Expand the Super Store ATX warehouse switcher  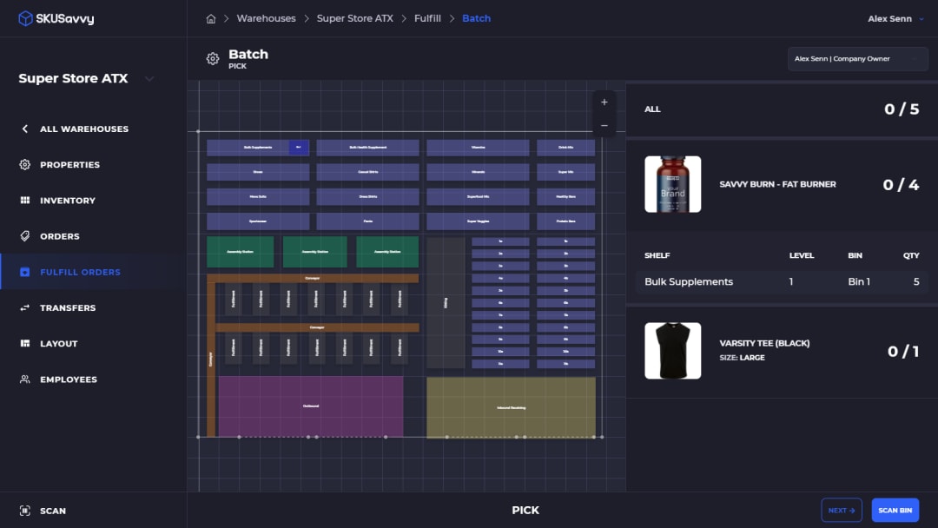pos(149,78)
